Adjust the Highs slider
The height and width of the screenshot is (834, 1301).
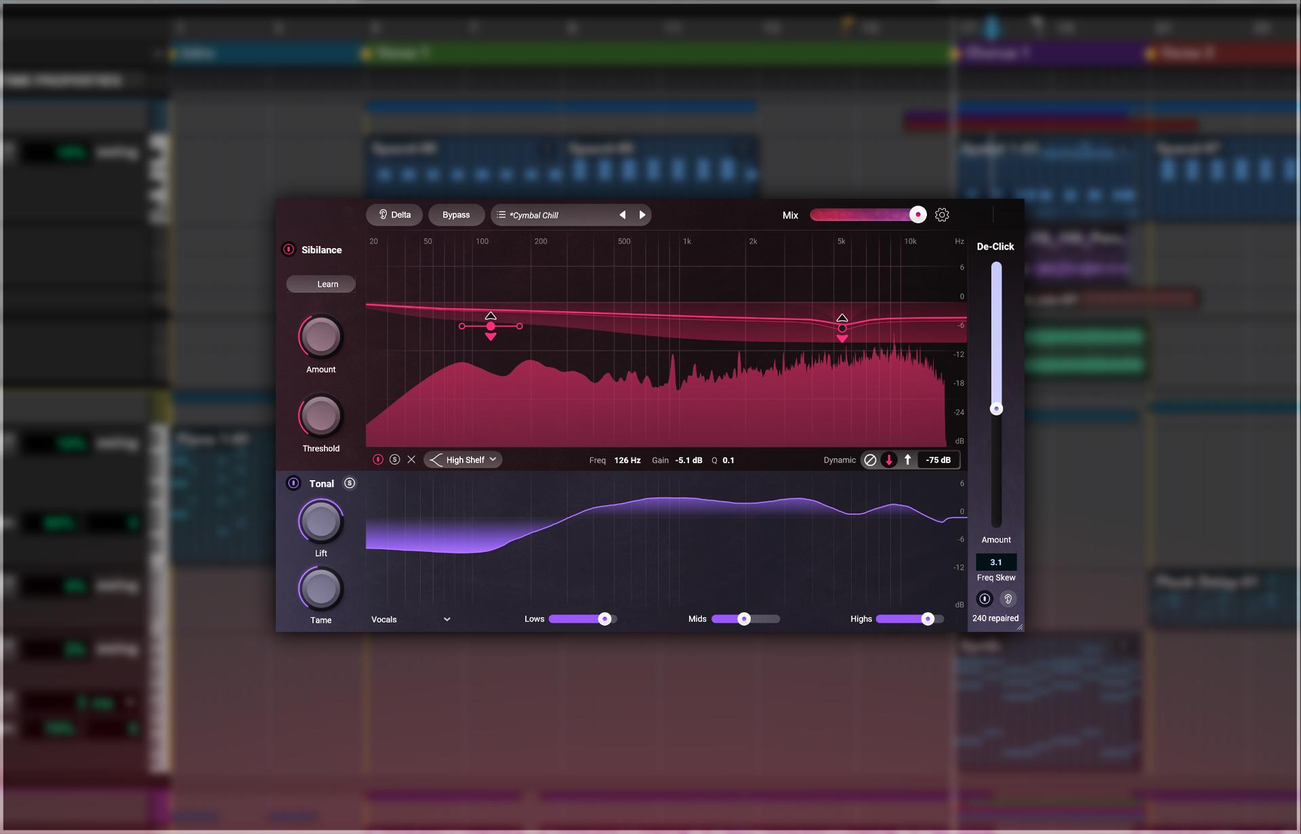coord(928,619)
